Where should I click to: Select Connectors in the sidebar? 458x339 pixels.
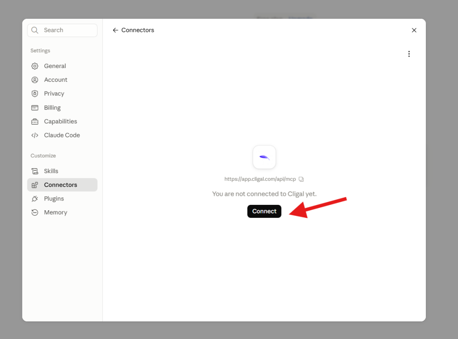[62, 185]
